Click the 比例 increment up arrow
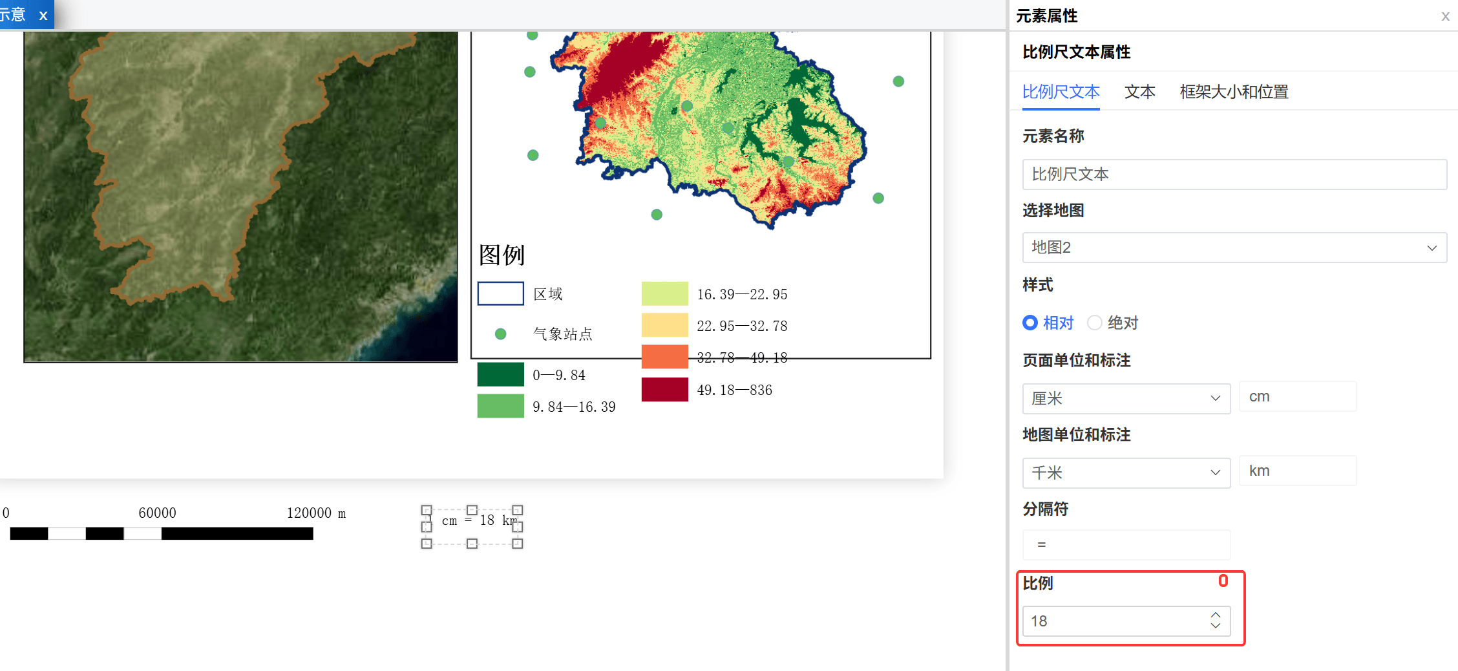The height and width of the screenshot is (671, 1458). [x=1215, y=615]
